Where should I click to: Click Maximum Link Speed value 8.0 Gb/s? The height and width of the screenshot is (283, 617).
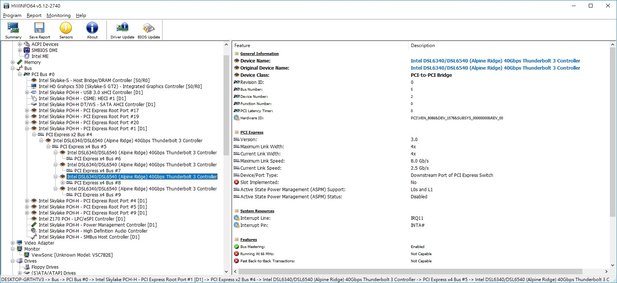(419, 161)
